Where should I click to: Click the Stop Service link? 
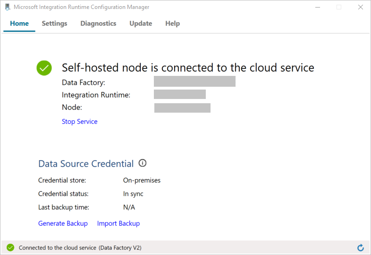(x=79, y=122)
